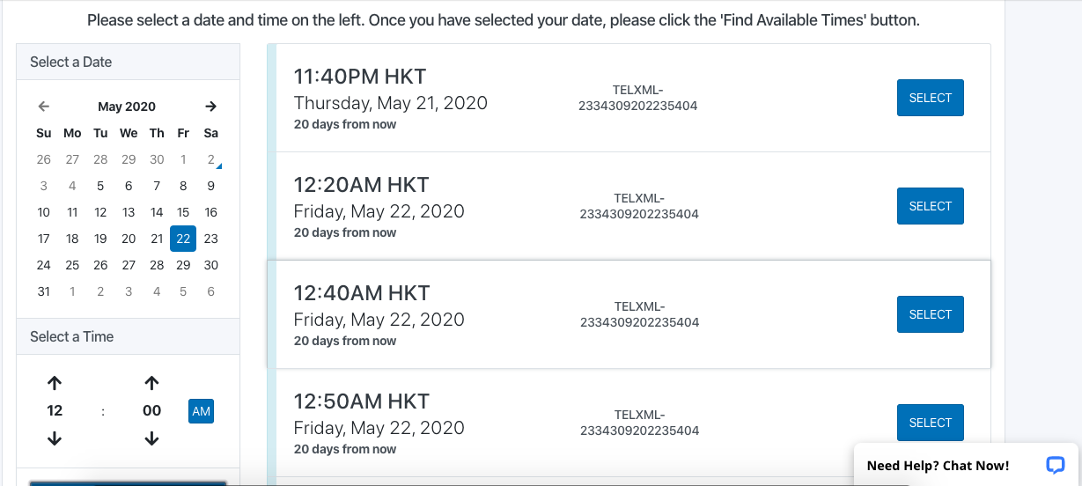Viewport: 1082px width, 486px height.
Task: Increase the minutes with up arrow
Action: (151, 383)
